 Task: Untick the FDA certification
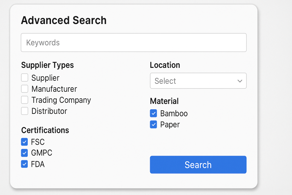click(x=24, y=164)
